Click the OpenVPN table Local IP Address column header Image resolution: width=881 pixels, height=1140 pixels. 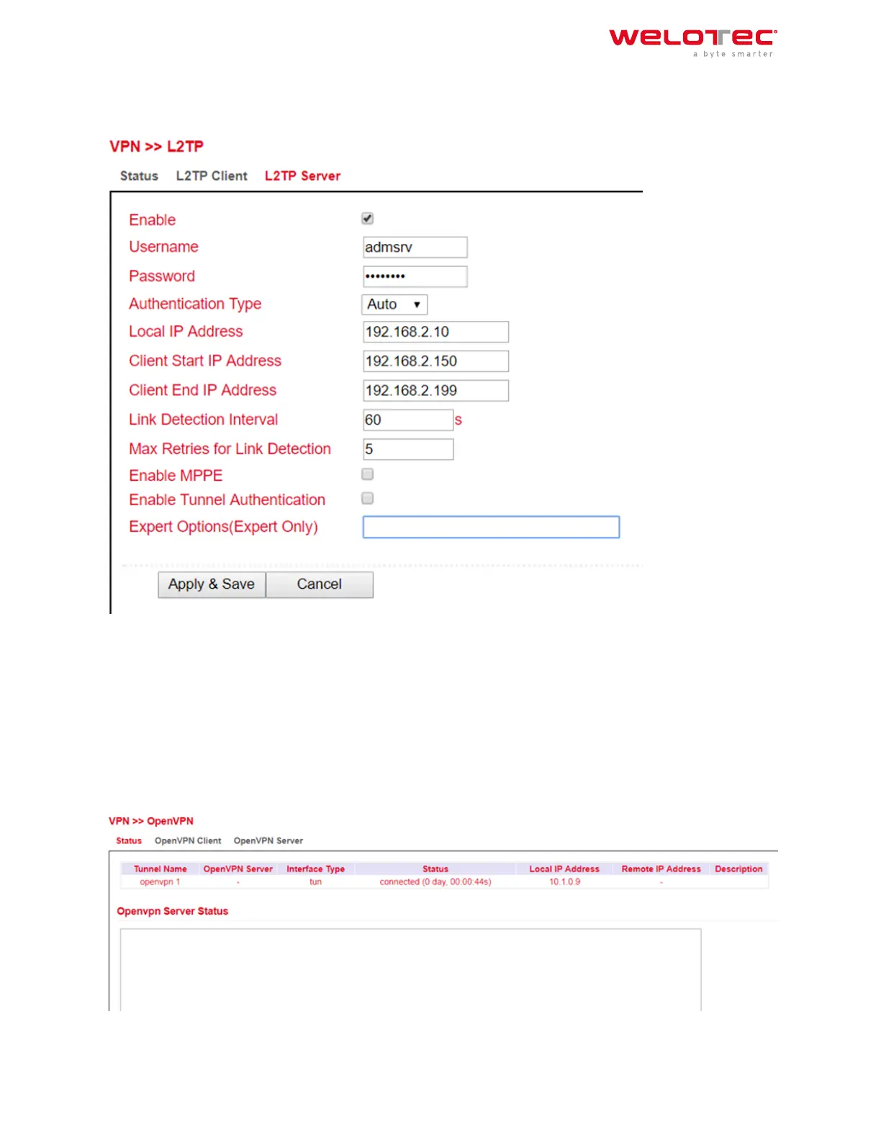[x=564, y=869]
